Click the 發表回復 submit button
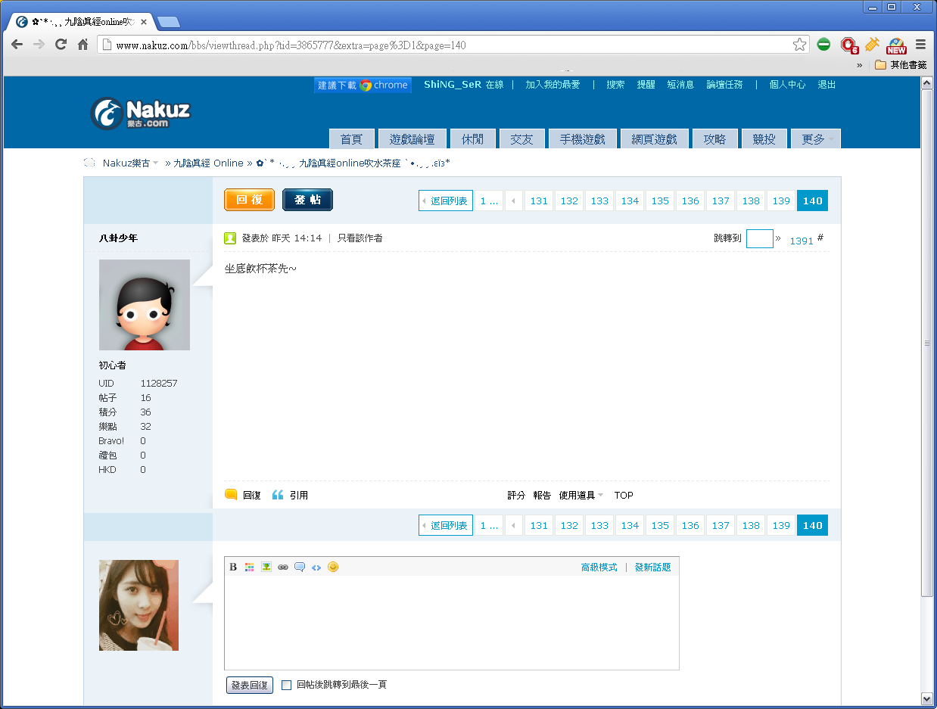 pos(250,685)
